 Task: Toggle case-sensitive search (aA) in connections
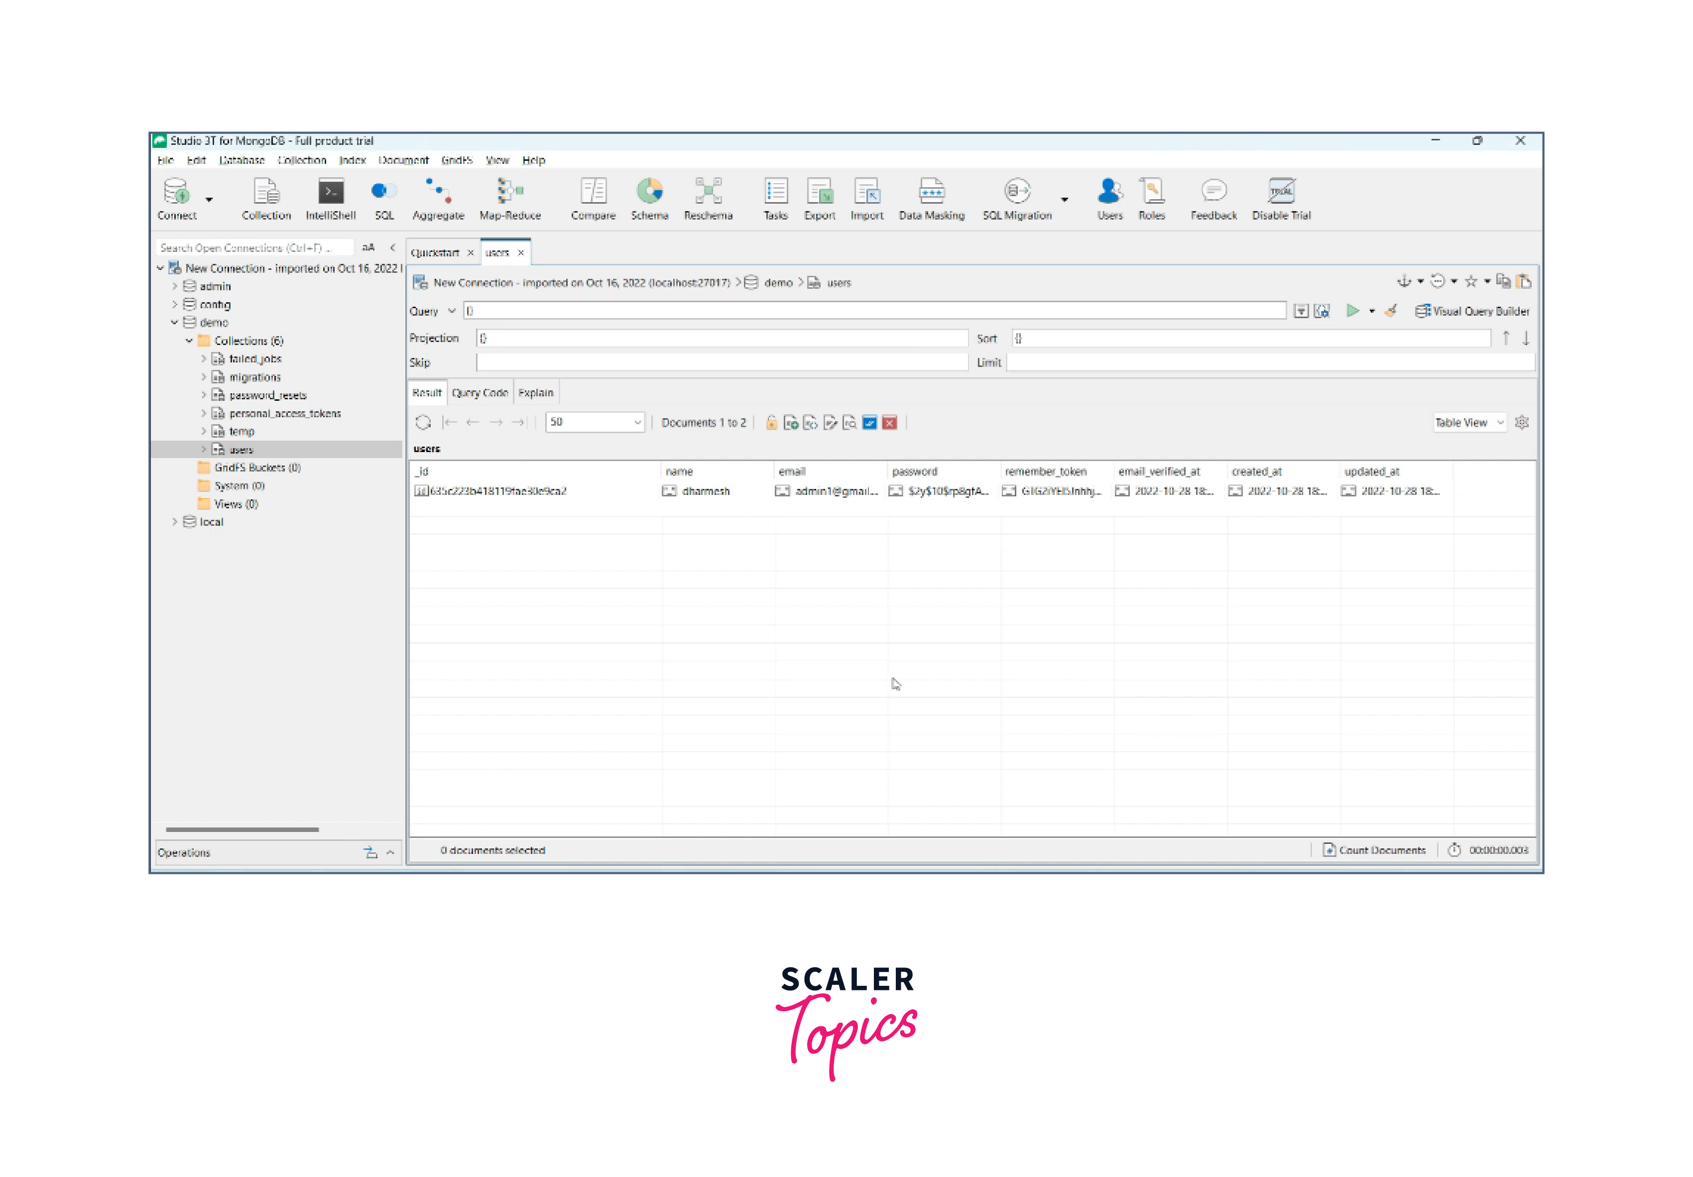pos(368,248)
